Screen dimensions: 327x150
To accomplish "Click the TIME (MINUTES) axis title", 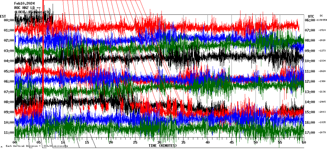I will [163, 146].
